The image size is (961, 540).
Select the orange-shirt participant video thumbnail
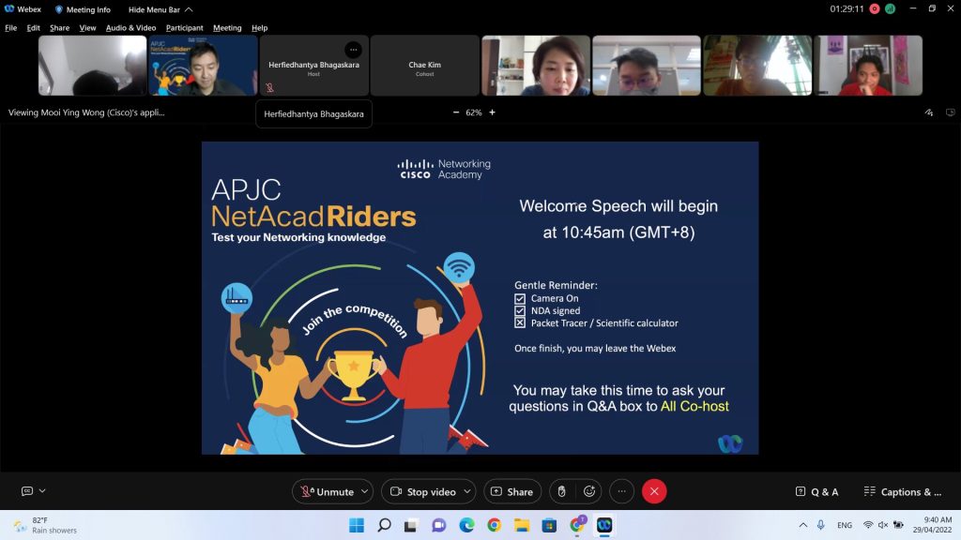pos(757,66)
